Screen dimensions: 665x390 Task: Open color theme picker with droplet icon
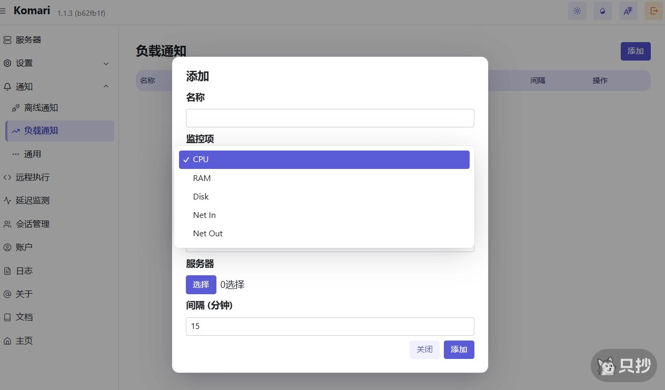tap(602, 11)
